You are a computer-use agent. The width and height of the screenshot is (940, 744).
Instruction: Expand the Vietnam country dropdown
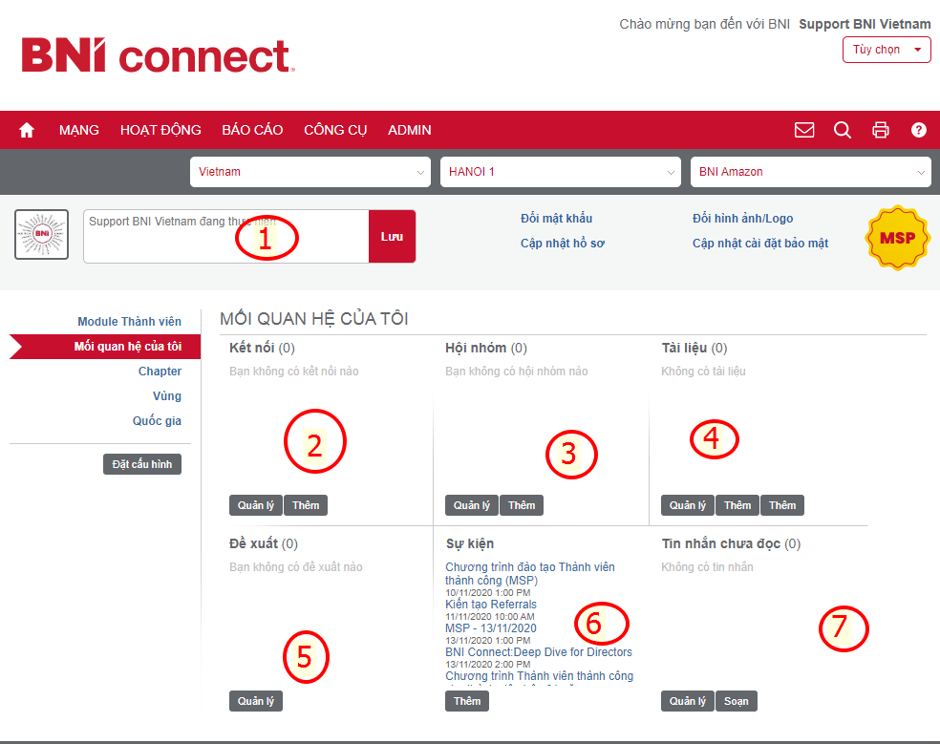[x=310, y=172]
